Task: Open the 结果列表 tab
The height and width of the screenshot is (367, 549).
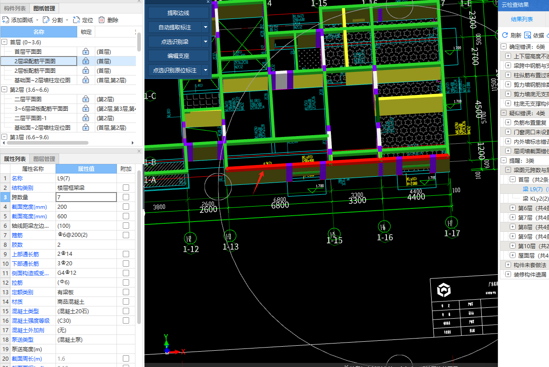Action: [521, 19]
